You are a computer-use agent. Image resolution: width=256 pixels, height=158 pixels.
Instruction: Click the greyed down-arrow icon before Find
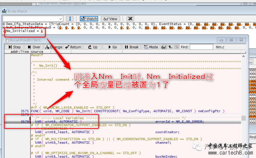pyautogui.click(x=177, y=47)
